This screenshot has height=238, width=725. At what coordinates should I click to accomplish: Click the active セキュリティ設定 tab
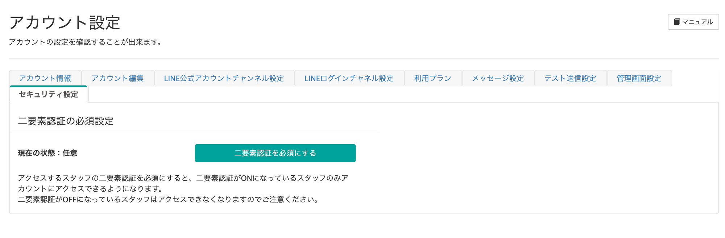click(49, 95)
